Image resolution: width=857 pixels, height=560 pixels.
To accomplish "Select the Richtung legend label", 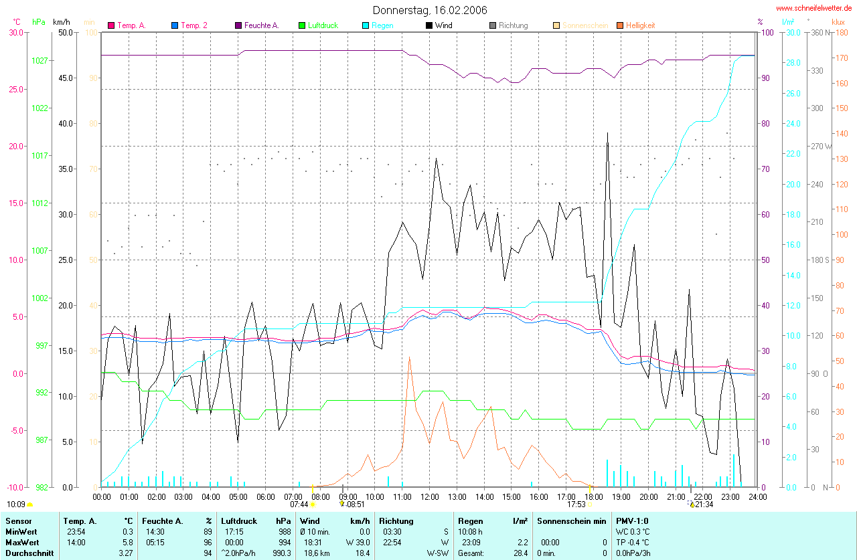I will tap(513, 25).
